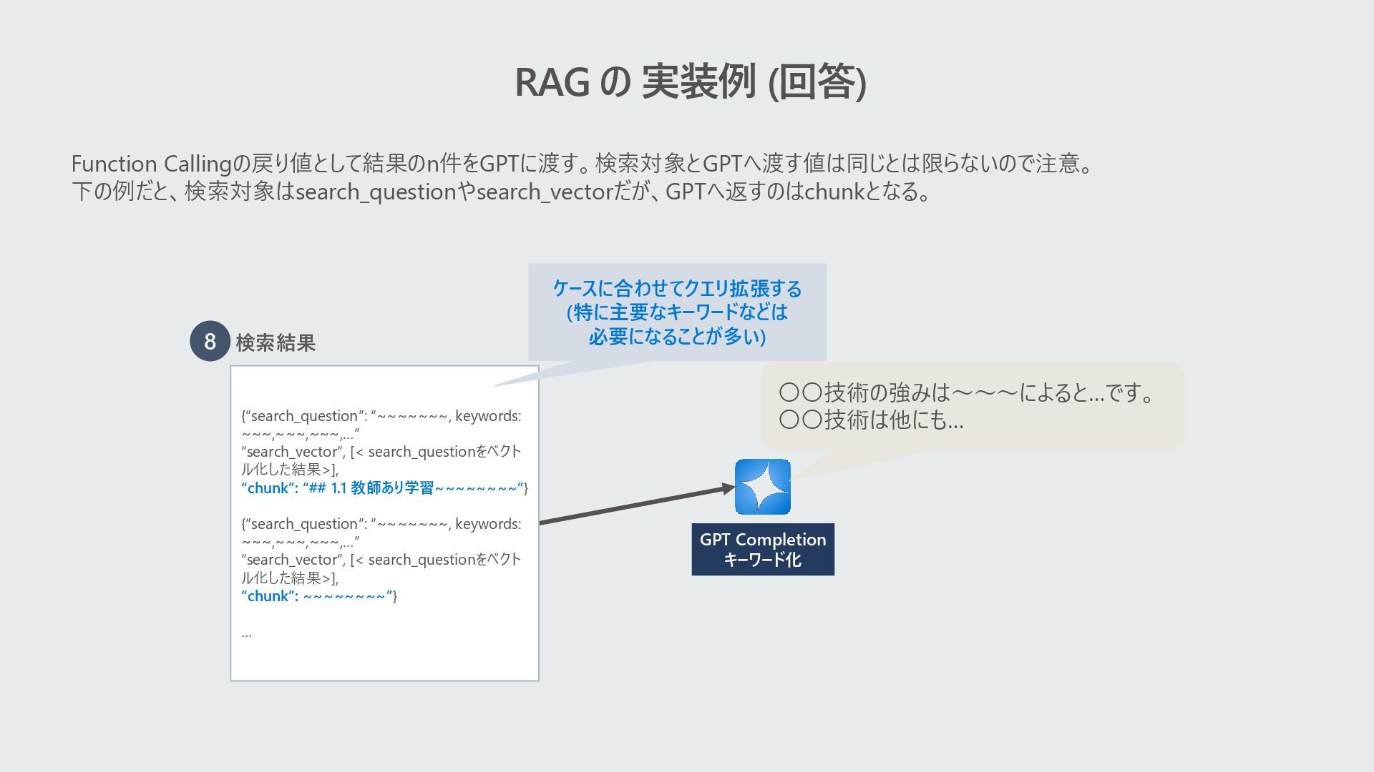Viewport: 1374px width, 772px height.
Task: Click the first blue chunk line 教師あり学習
Action: click(384, 488)
